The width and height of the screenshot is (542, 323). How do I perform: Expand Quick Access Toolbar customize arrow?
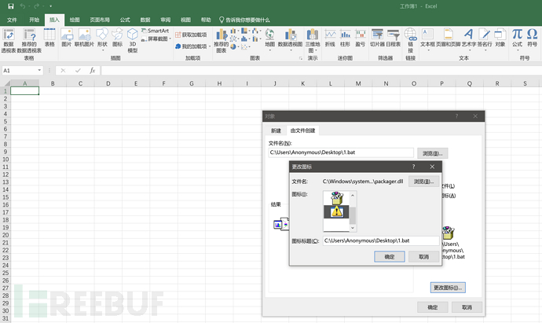tap(50, 6)
